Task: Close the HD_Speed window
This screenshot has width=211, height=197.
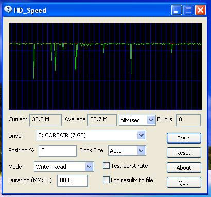Action: click(200, 10)
